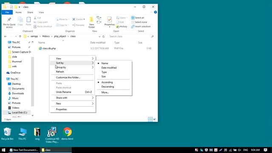Choose Properties in context menu
Image resolution: width=272 pixels, height=153 pixels.
pyautogui.click(x=73, y=109)
